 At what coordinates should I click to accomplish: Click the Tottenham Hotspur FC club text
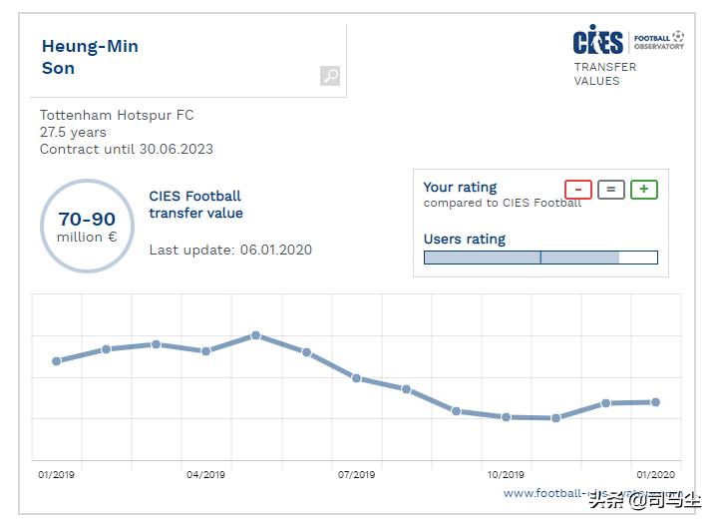[x=117, y=115]
